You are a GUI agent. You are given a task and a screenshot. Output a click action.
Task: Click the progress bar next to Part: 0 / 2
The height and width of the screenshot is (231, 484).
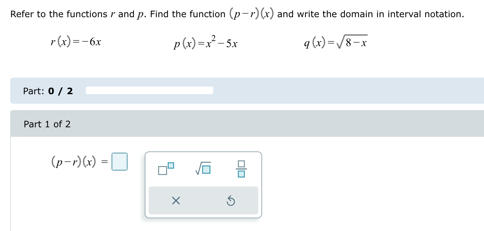tap(149, 90)
